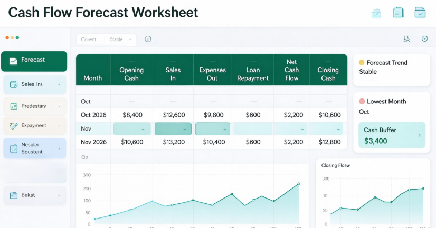The image size is (436, 228).
Task: Click the Predestary list icon
Action: point(14,106)
